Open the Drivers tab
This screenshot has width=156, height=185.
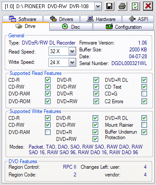pyautogui.click(x=61, y=19)
